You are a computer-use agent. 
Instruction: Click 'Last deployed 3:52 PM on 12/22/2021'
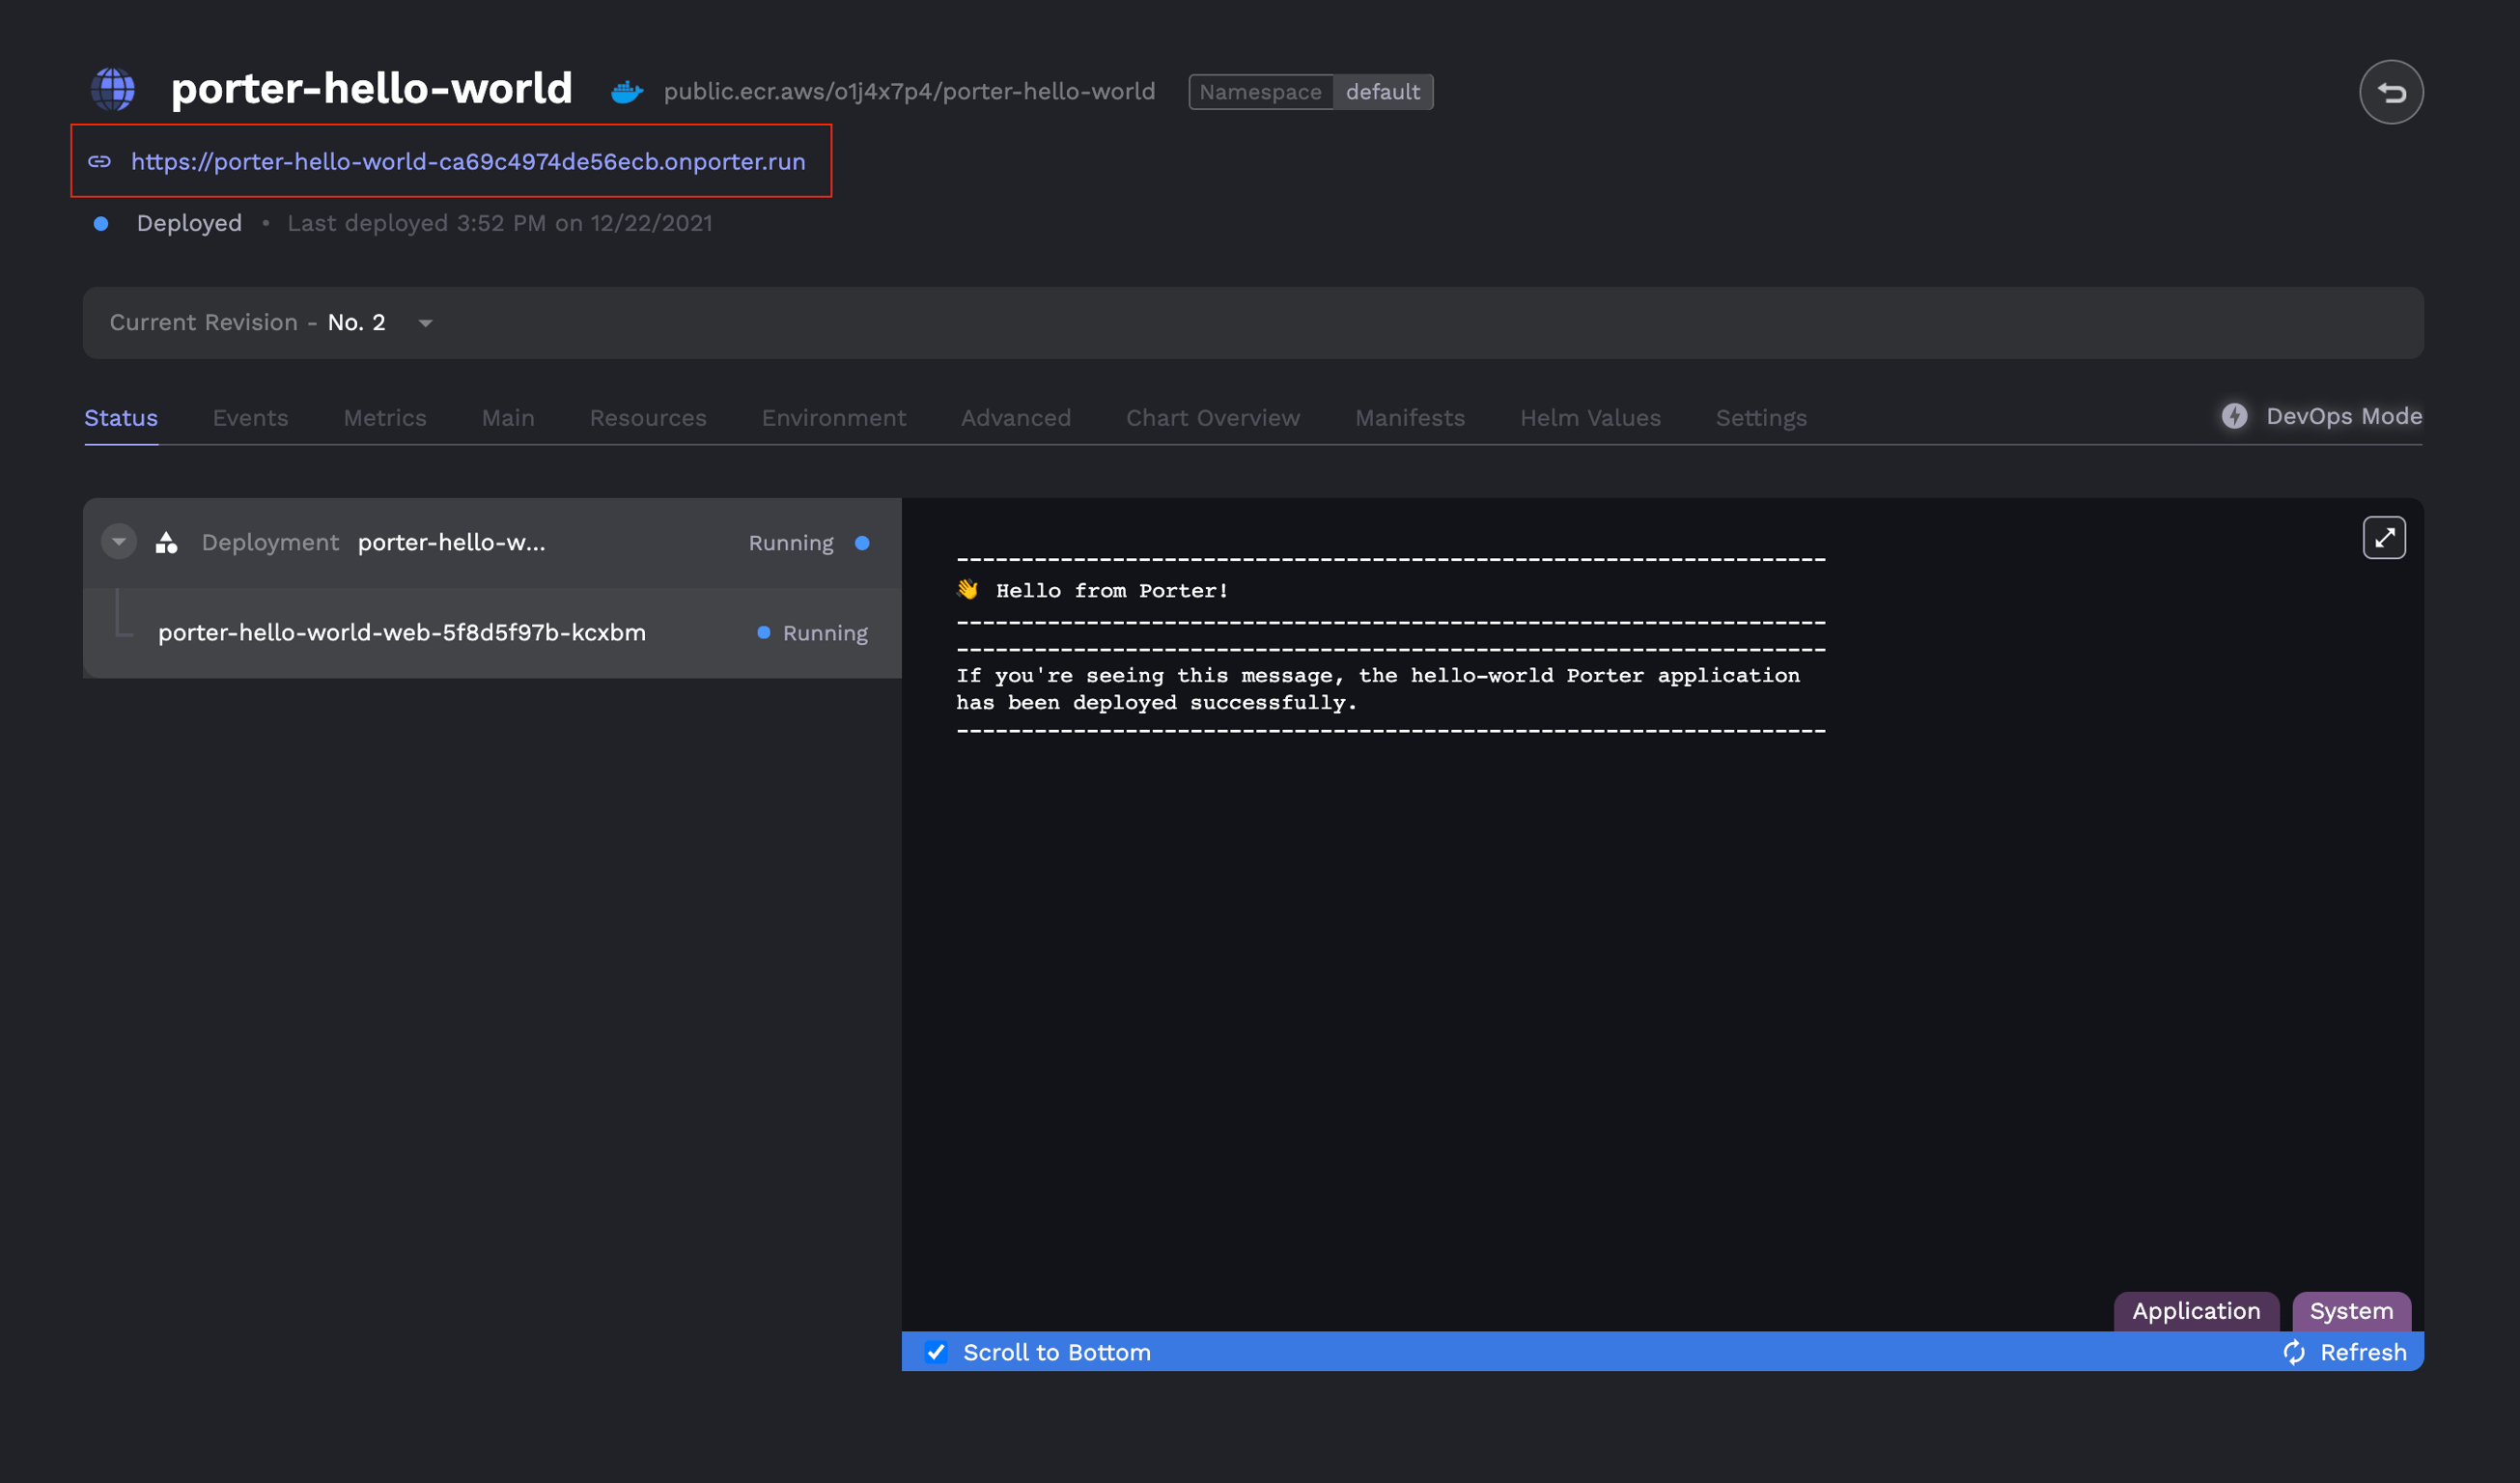click(x=500, y=223)
